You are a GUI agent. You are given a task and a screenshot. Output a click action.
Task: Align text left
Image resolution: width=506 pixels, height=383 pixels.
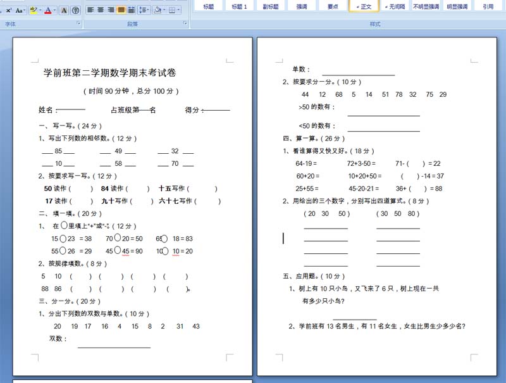[x=90, y=10]
